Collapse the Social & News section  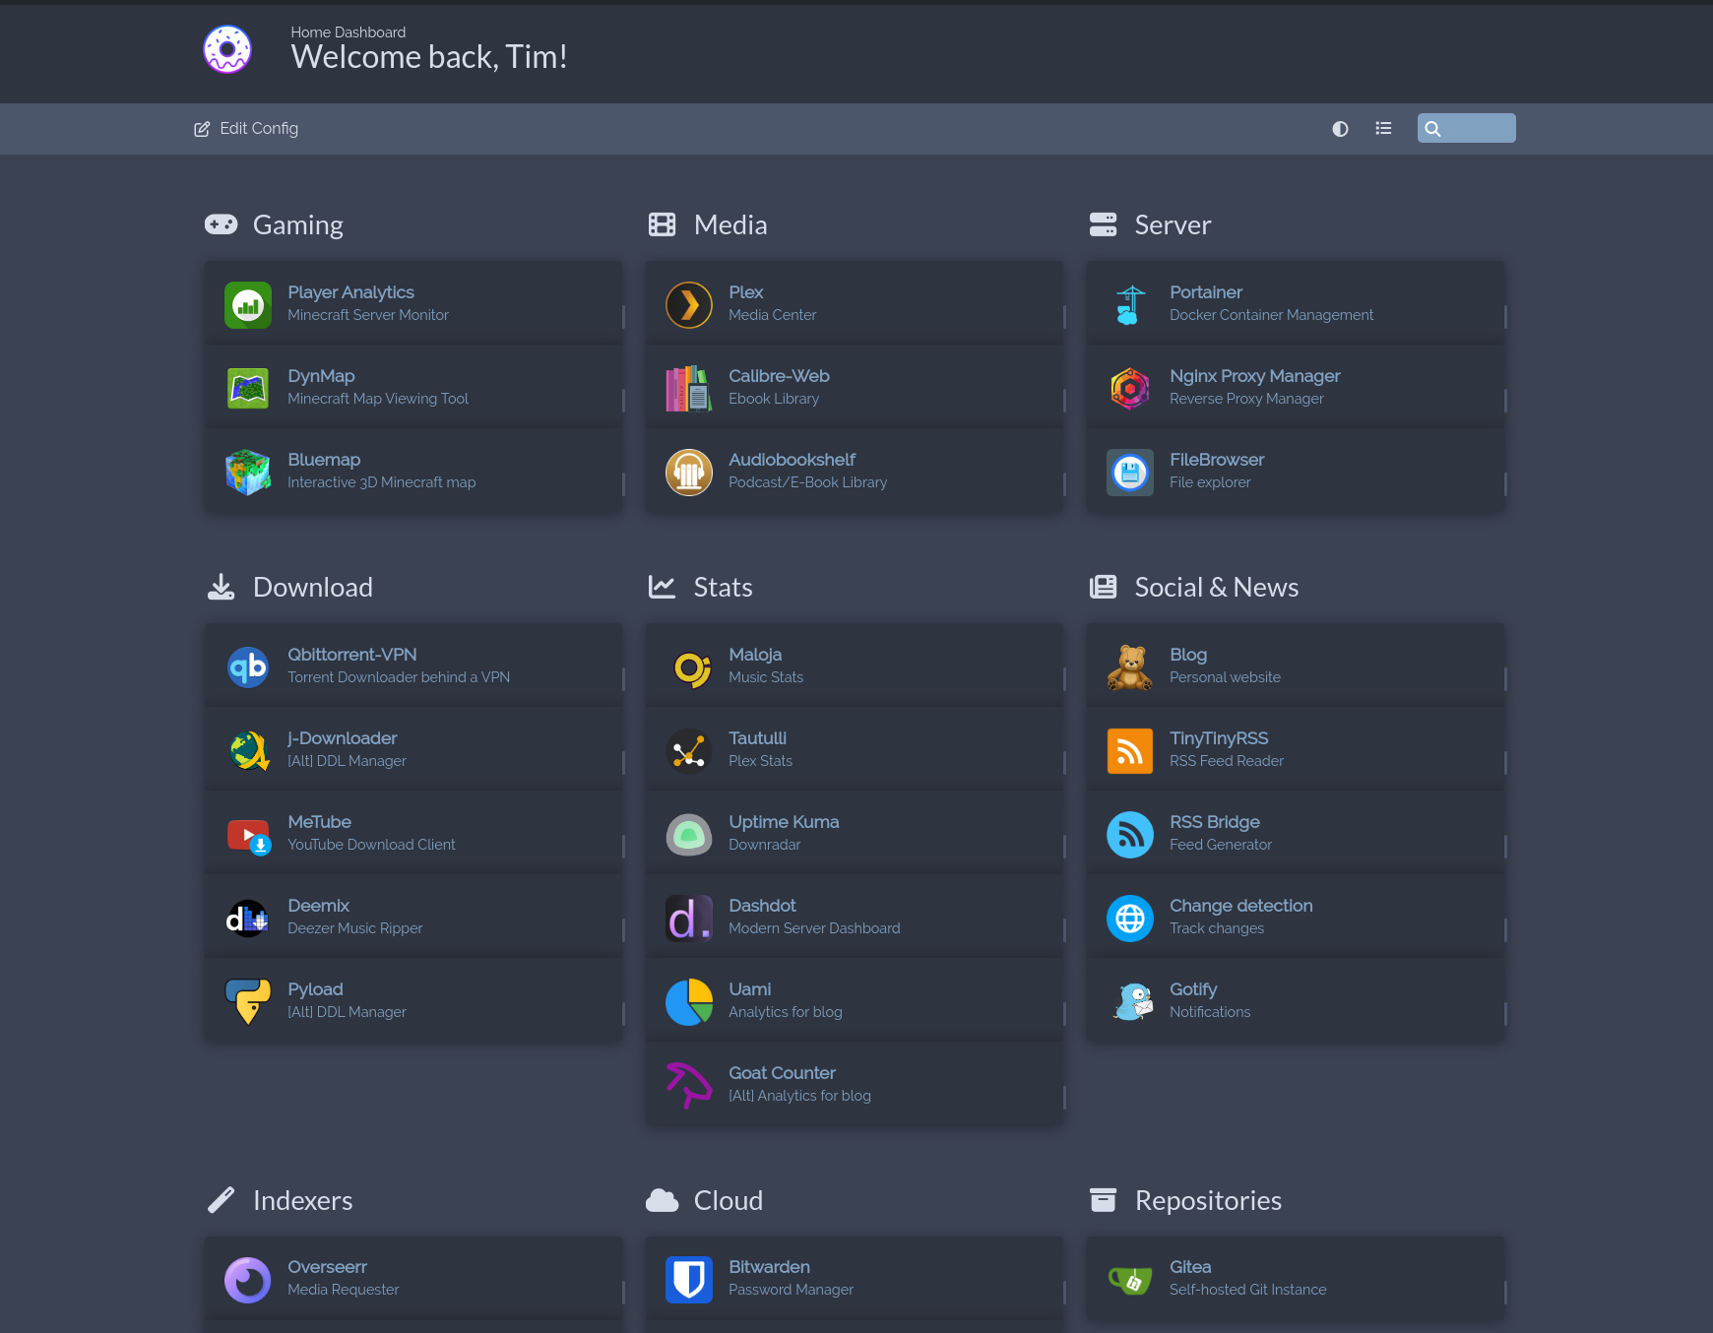1216,588
